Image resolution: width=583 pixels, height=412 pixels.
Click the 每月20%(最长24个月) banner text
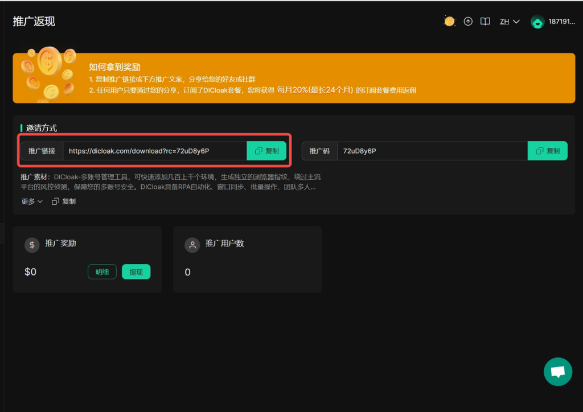[x=314, y=90]
